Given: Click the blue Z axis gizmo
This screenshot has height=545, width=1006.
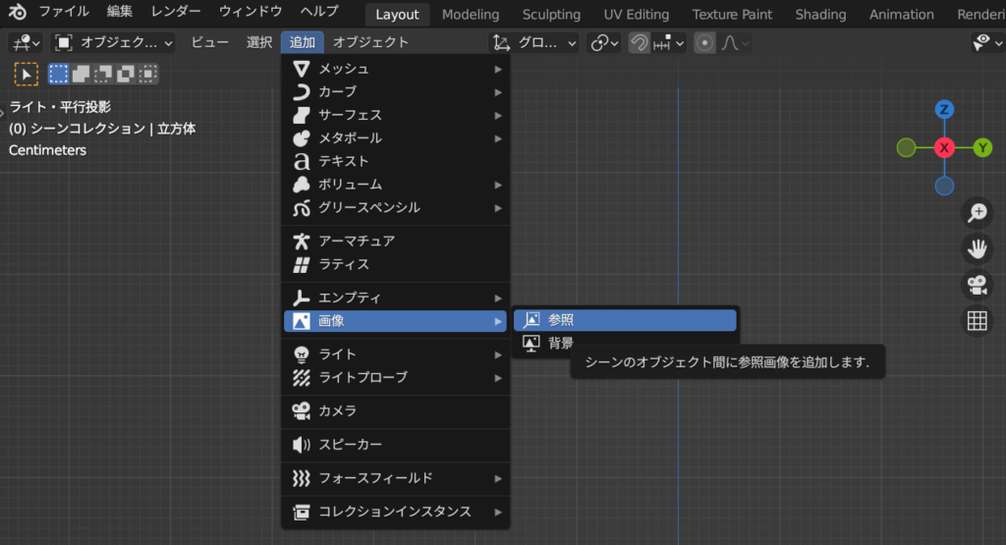Looking at the screenshot, I should pos(944,109).
